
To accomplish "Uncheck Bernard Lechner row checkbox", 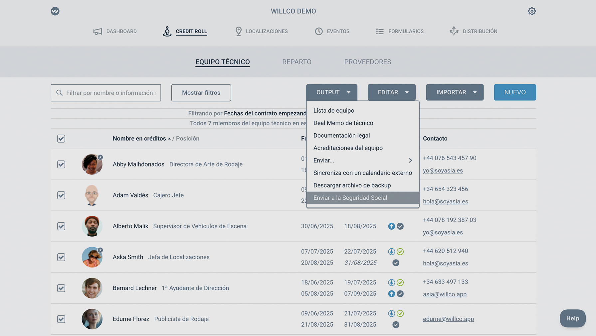I will pyautogui.click(x=61, y=288).
